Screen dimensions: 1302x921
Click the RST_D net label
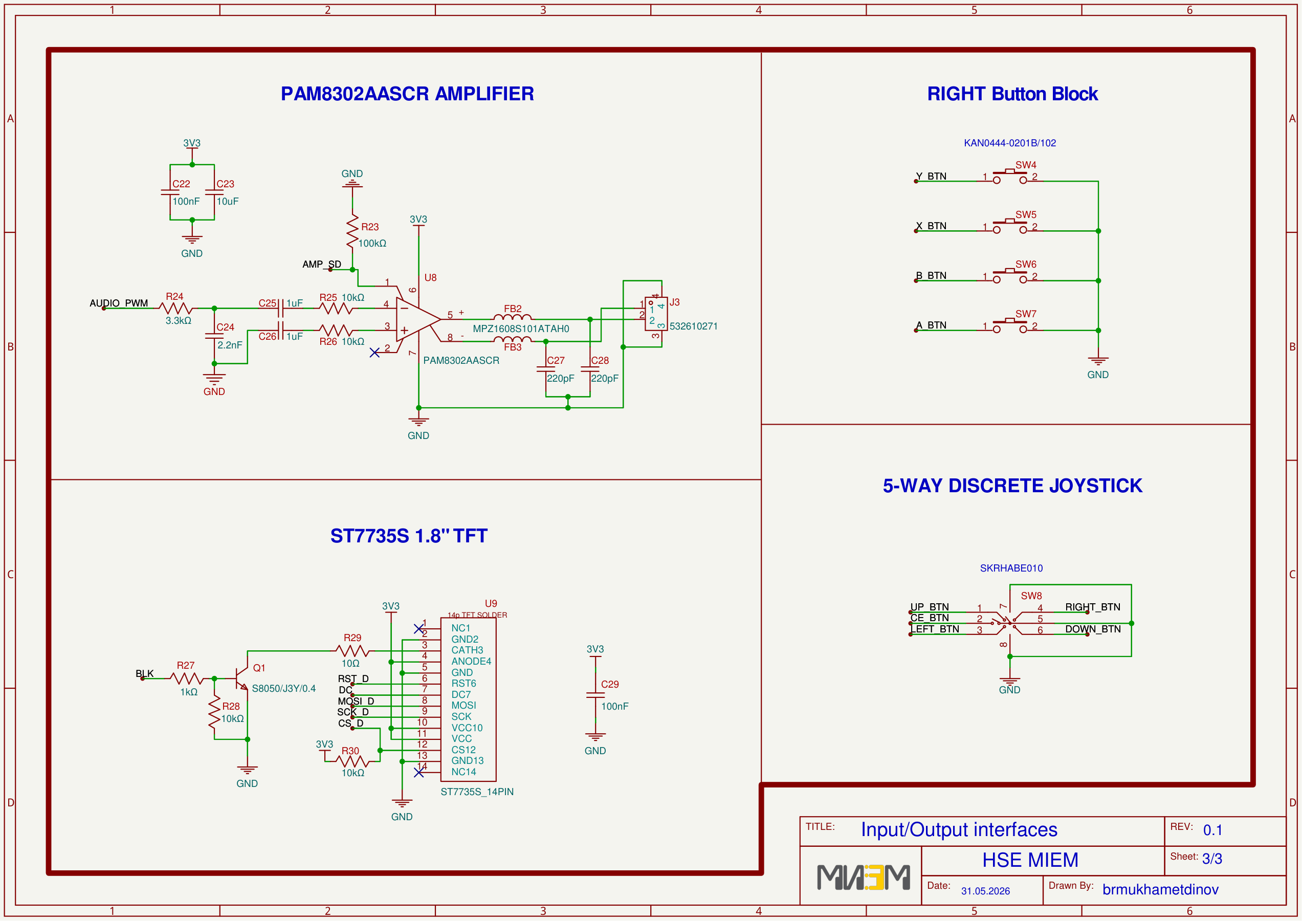(354, 679)
